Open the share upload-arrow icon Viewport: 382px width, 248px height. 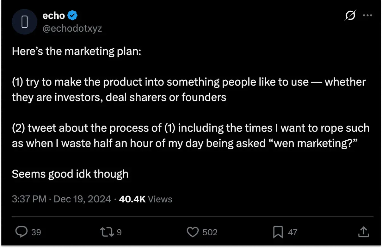(363, 232)
